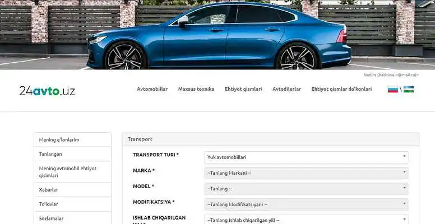435x224 pixels.
Task: Switch site language to Russian flag
Action: [392, 89]
